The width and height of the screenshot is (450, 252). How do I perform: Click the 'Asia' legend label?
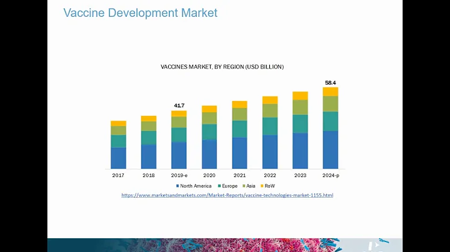[x=251, y=186]
